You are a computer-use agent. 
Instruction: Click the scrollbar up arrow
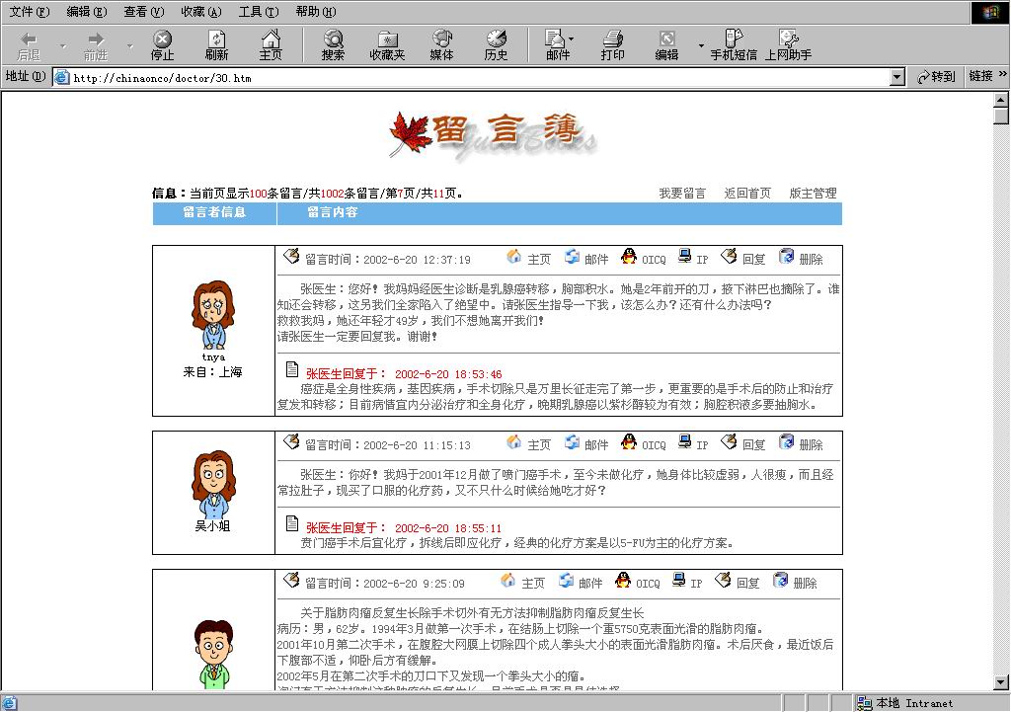1001,100
